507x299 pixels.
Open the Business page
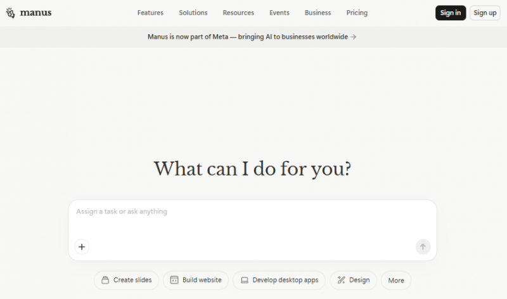point(318,13)
